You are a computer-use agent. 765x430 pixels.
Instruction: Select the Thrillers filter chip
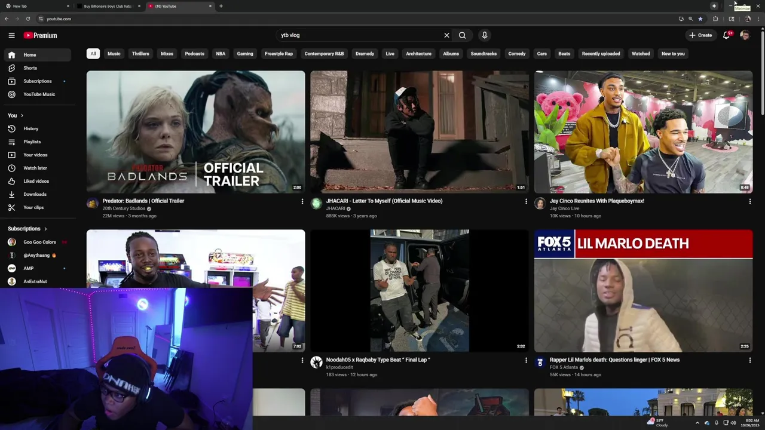140,54
